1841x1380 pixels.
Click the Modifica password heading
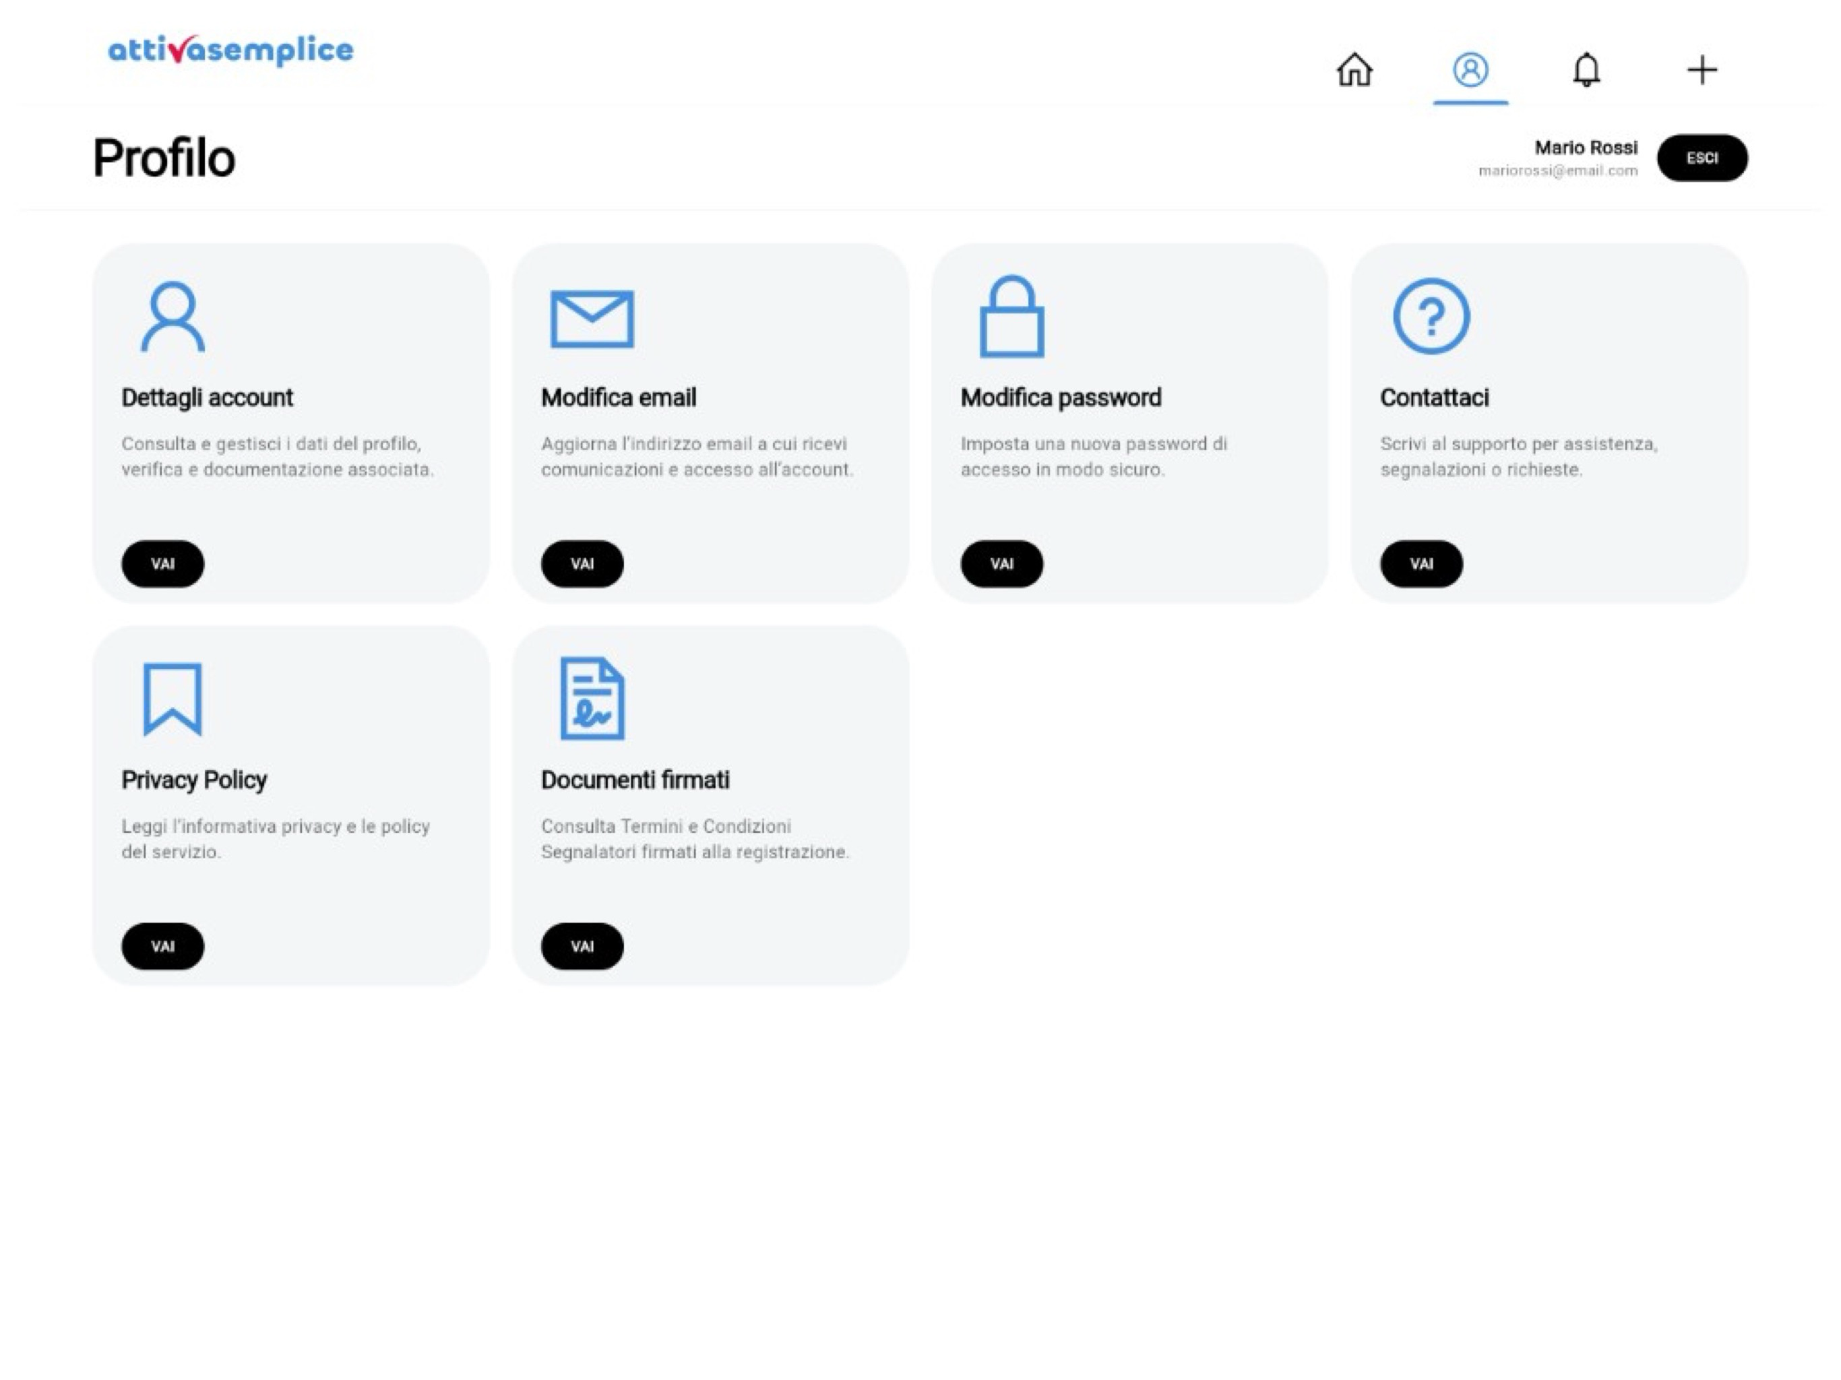(x=1060, y=398)
